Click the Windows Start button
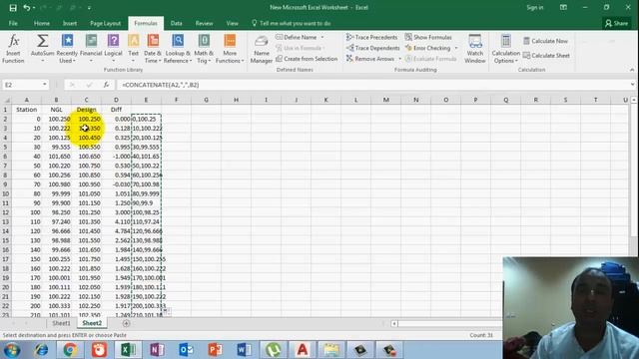The height and width of the screenshot is (359, 639). click(x=12, y=350)
